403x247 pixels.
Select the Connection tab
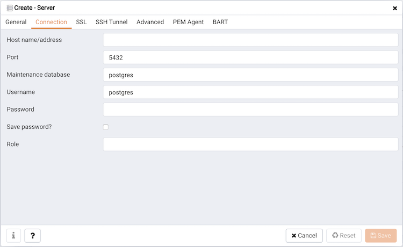pyautogui.click(x=51, y=22)
